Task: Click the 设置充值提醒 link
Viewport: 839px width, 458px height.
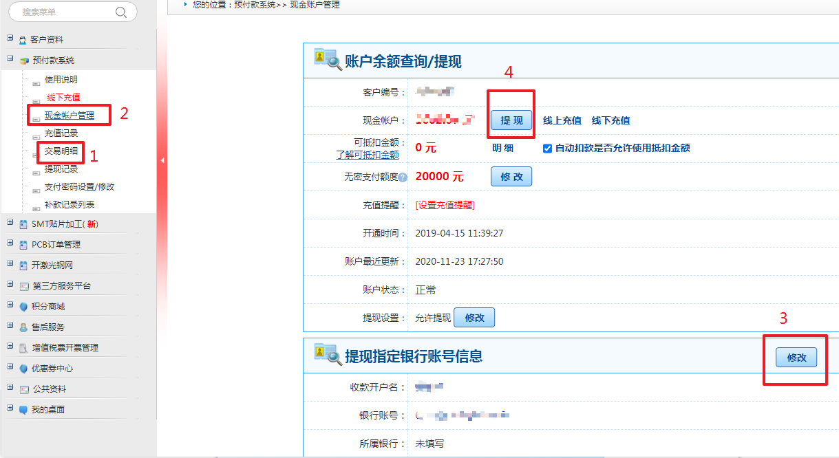Action: click(445, 205)
